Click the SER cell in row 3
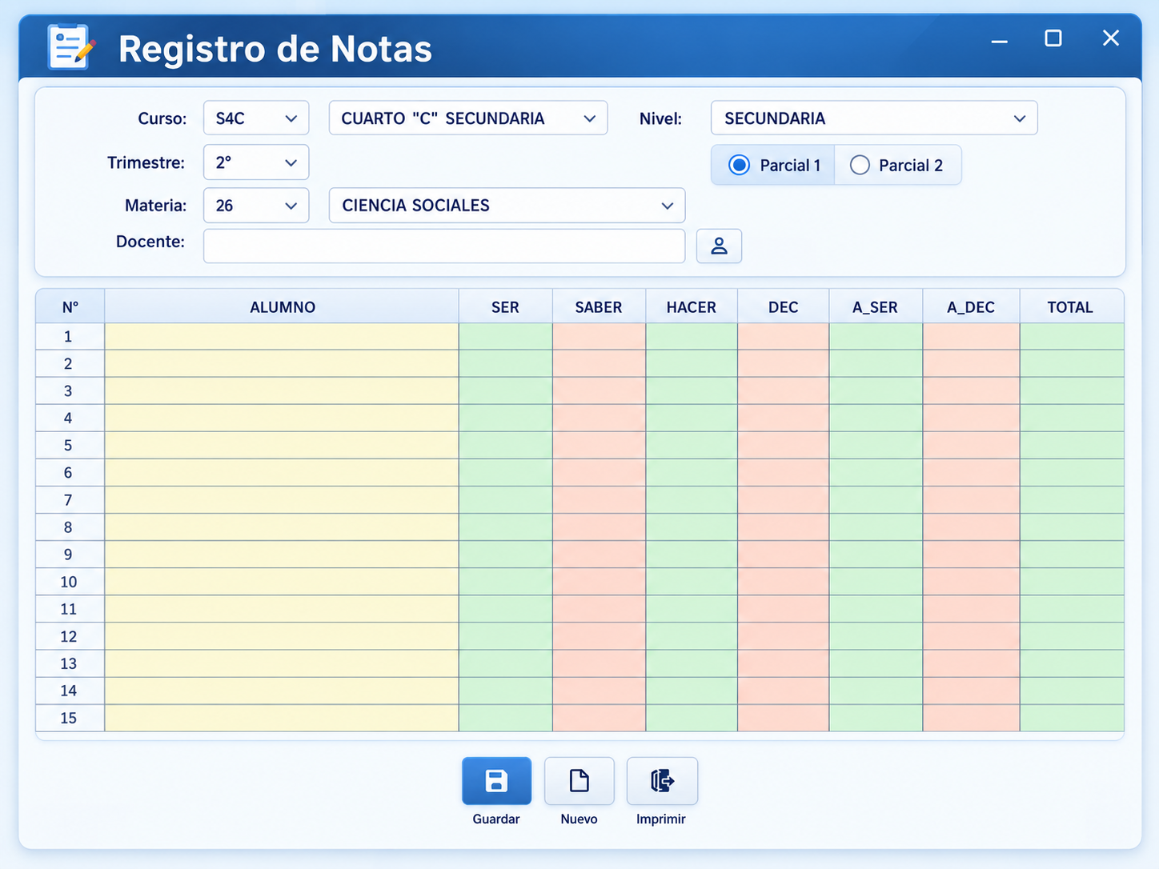 click(505, 391)
